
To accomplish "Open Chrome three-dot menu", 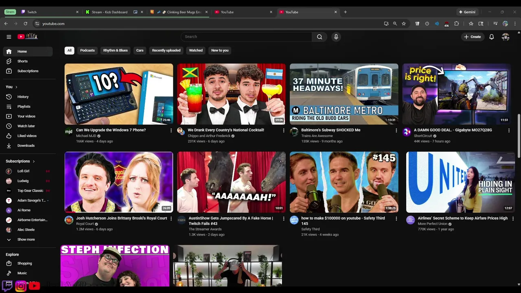I will (x=515, y=24).
